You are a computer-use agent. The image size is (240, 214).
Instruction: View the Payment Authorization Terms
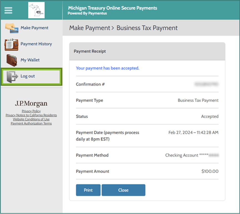[x=31, y=123]
